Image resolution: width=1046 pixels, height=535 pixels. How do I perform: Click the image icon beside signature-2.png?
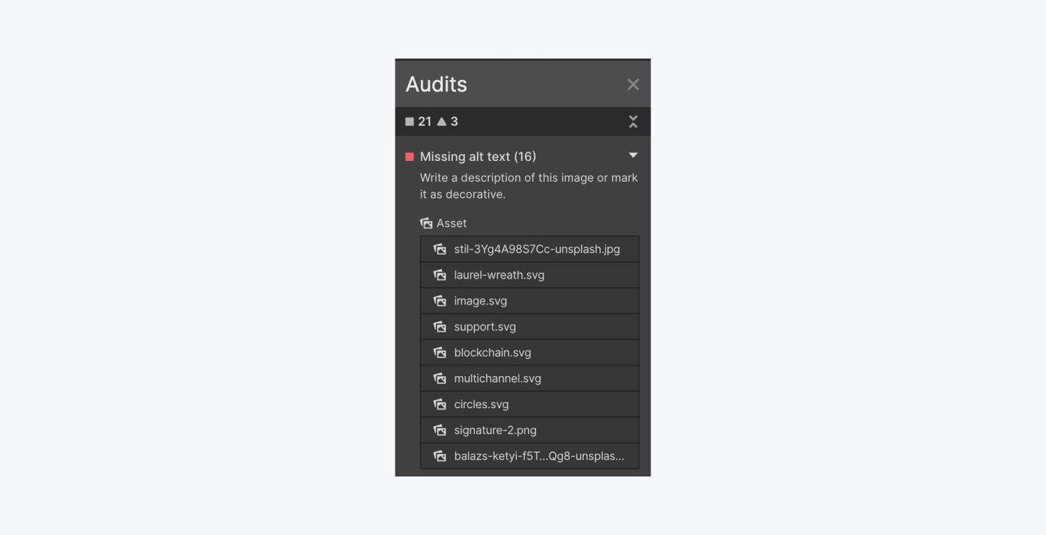439,430
